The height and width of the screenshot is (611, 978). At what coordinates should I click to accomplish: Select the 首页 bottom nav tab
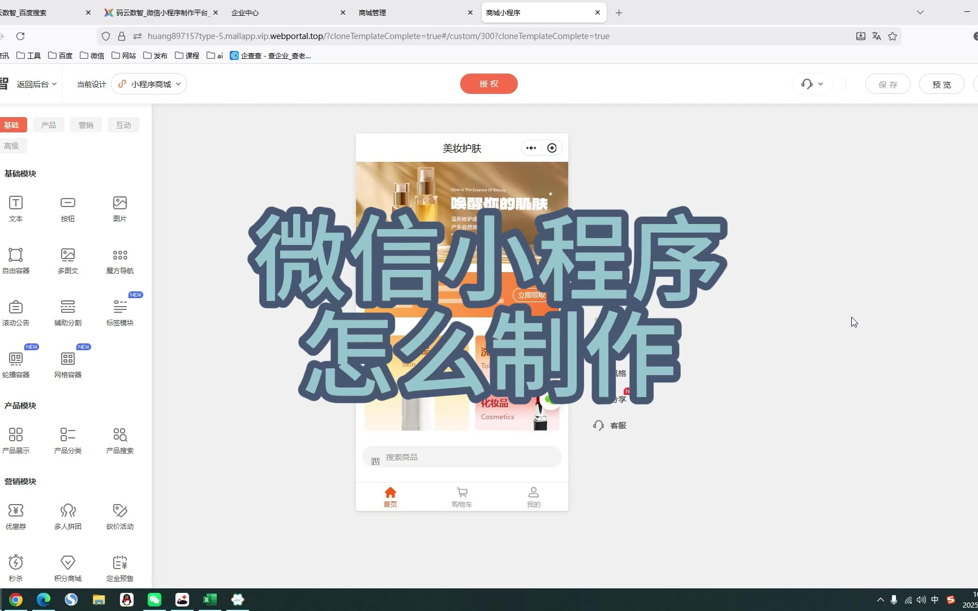[391, 497]
